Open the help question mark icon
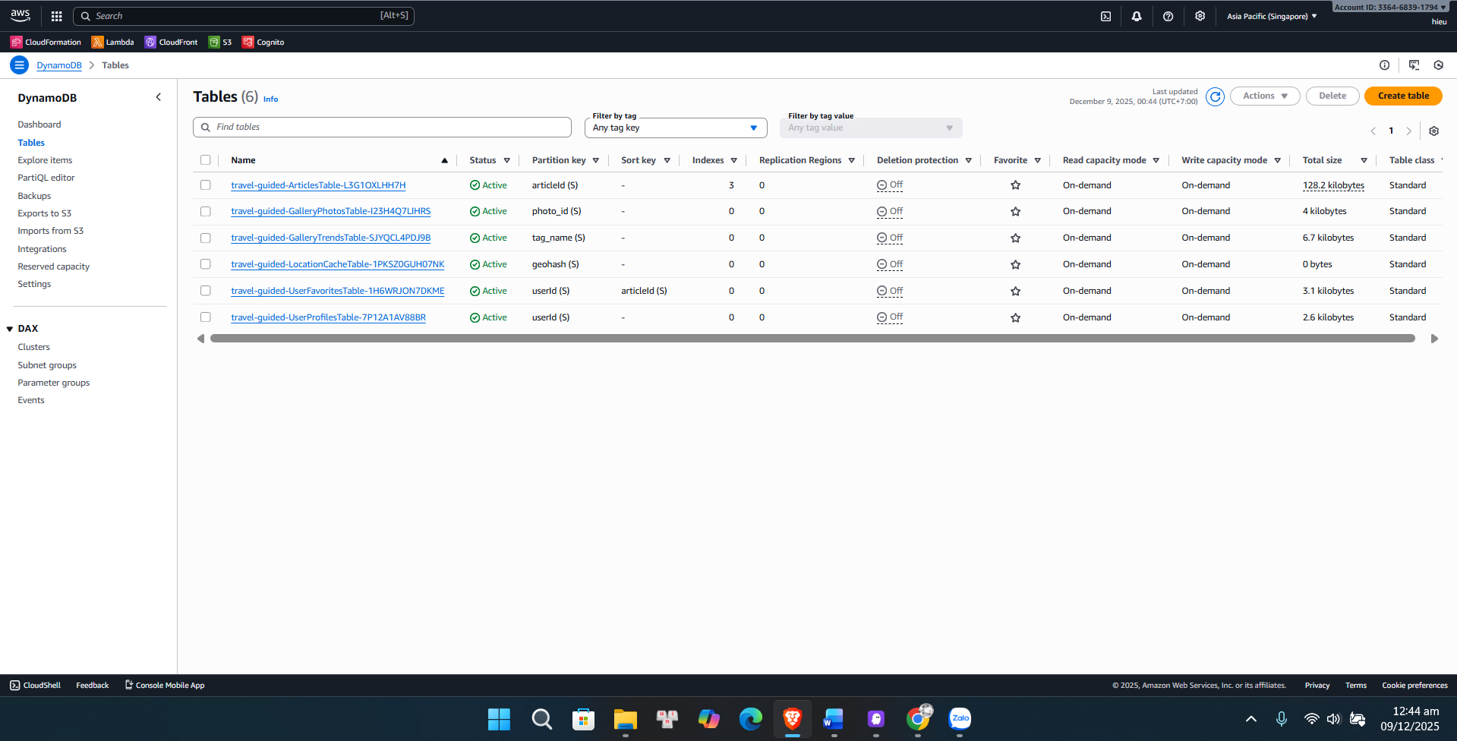 pos(1168,15)
